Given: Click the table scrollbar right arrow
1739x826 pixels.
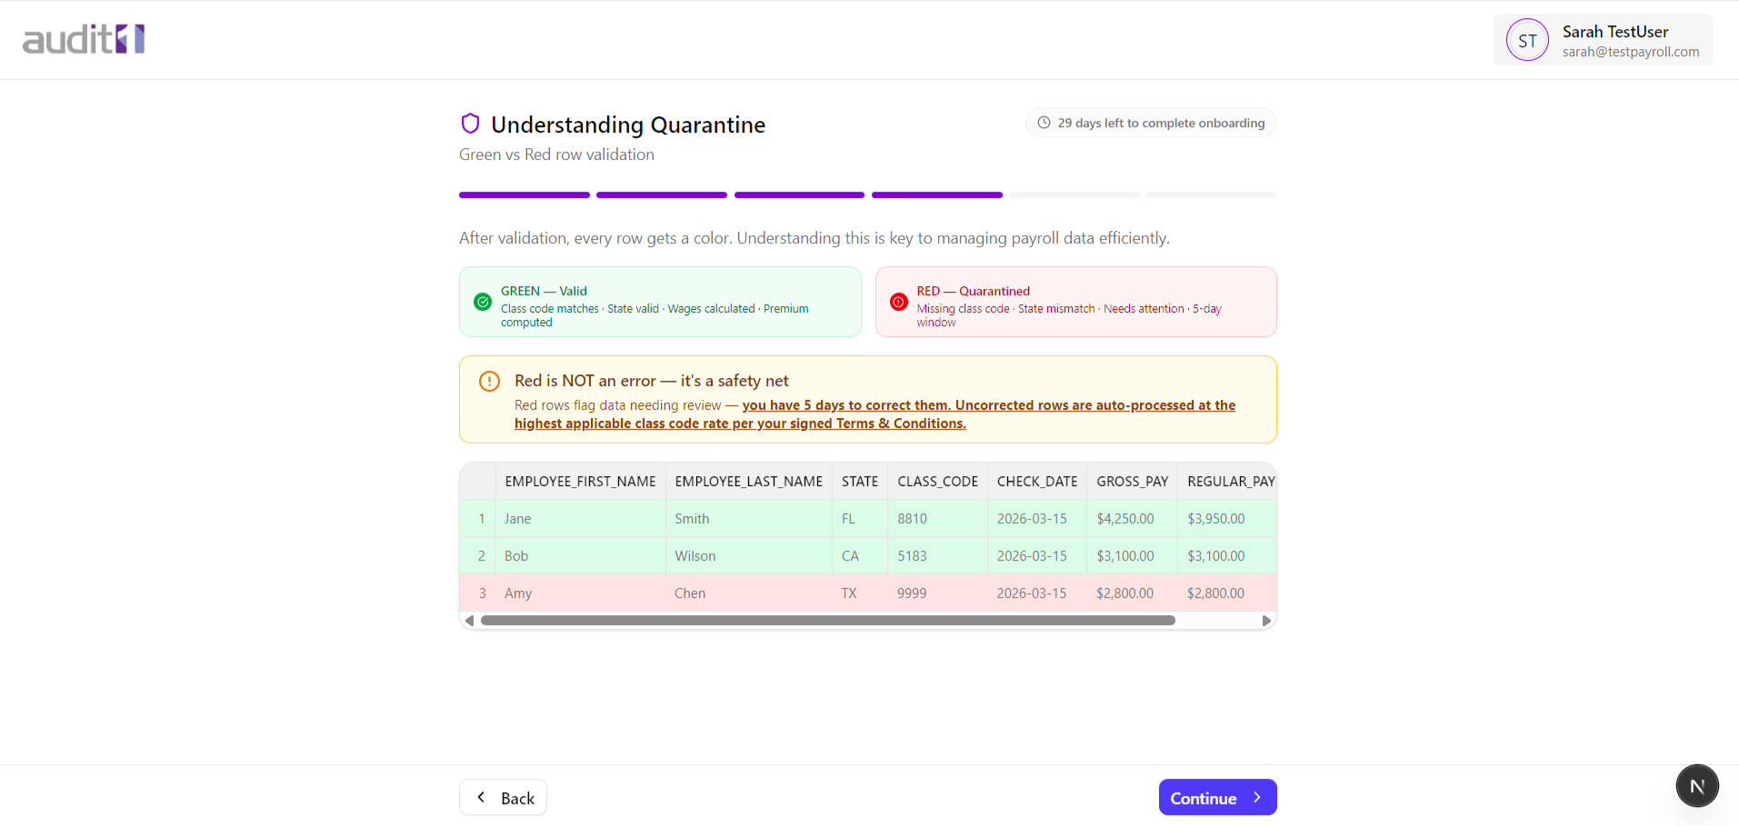Looking at the screenshot, I should [x=1266, y=620].
